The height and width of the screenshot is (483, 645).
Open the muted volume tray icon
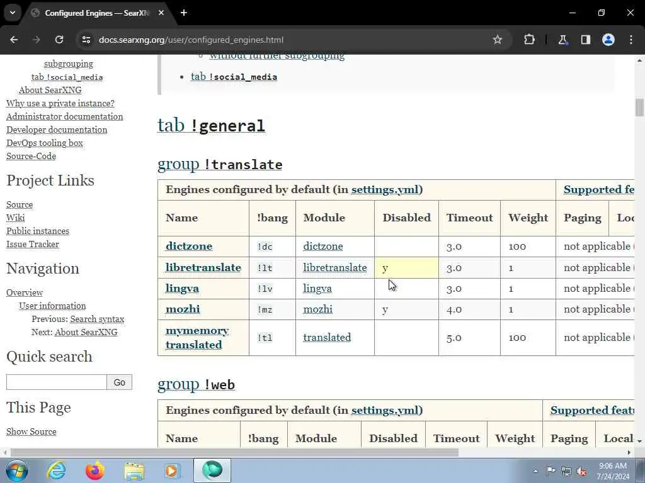[581, 472]
